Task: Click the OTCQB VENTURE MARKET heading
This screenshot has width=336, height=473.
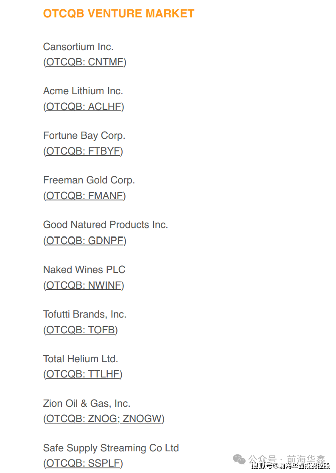Action: tap(119, 14)
